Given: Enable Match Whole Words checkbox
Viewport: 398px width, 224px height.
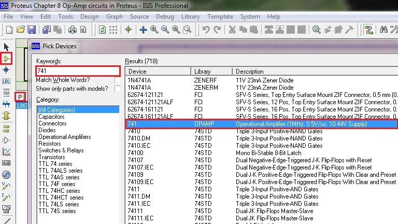Looking at the screenshot, I should pos(118,80).
